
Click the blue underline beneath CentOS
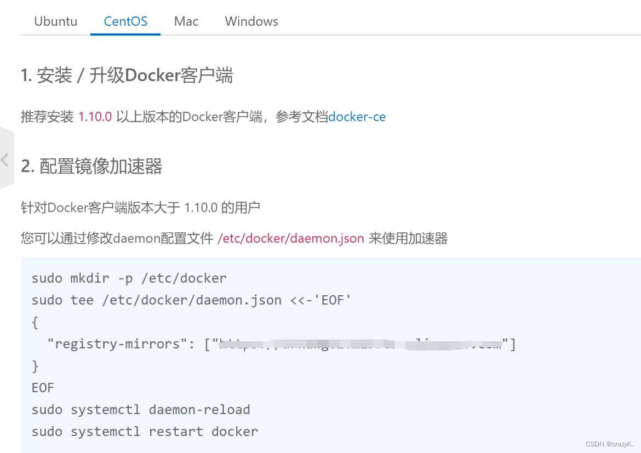pos(125,35)
